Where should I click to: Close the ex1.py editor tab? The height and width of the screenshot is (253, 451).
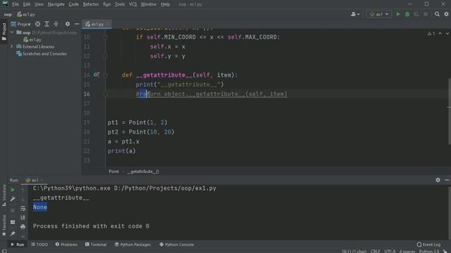[x=108, y=25]
